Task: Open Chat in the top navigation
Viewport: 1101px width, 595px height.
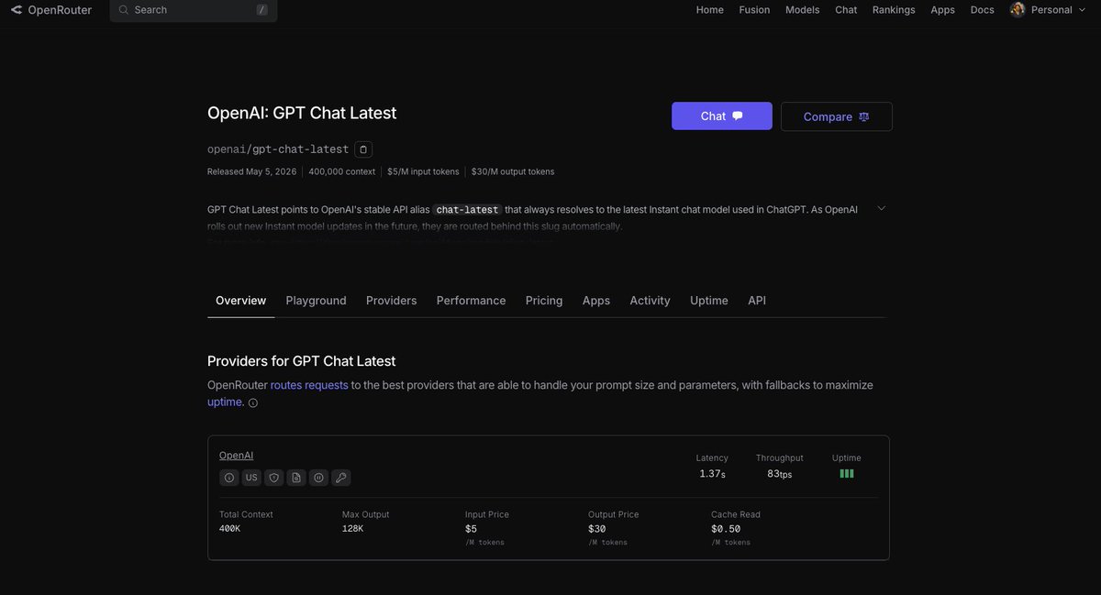Action: [846, 10]
